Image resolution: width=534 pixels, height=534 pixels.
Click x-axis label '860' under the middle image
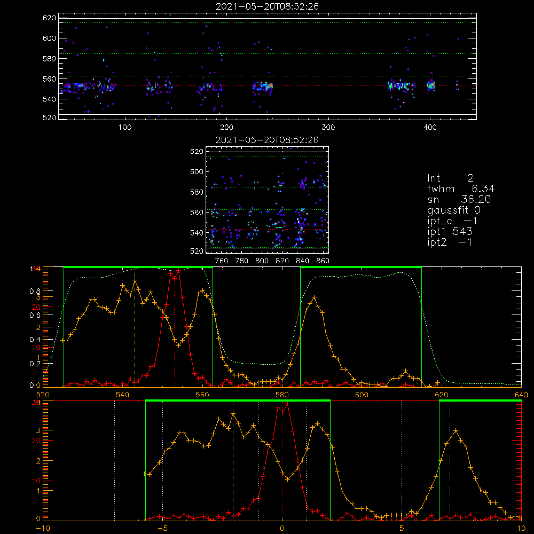tap(323, 261)
